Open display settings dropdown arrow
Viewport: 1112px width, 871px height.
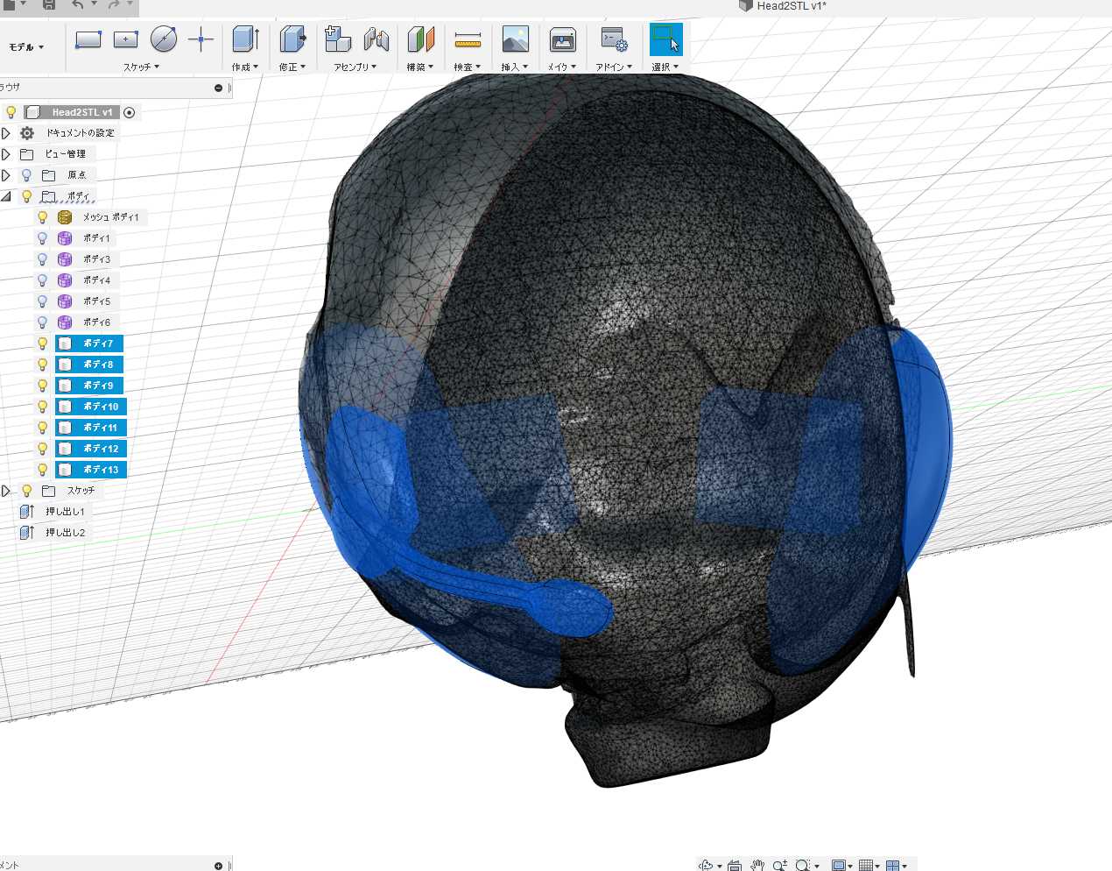pos(850,866)
